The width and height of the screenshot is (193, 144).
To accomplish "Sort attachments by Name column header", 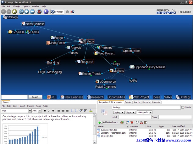I will coord(113,126).
